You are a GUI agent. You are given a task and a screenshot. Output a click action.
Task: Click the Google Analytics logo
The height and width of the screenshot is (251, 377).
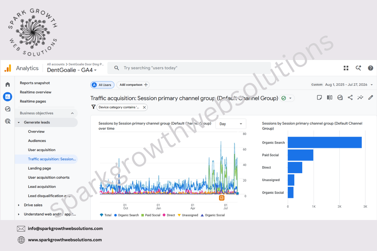8,68
